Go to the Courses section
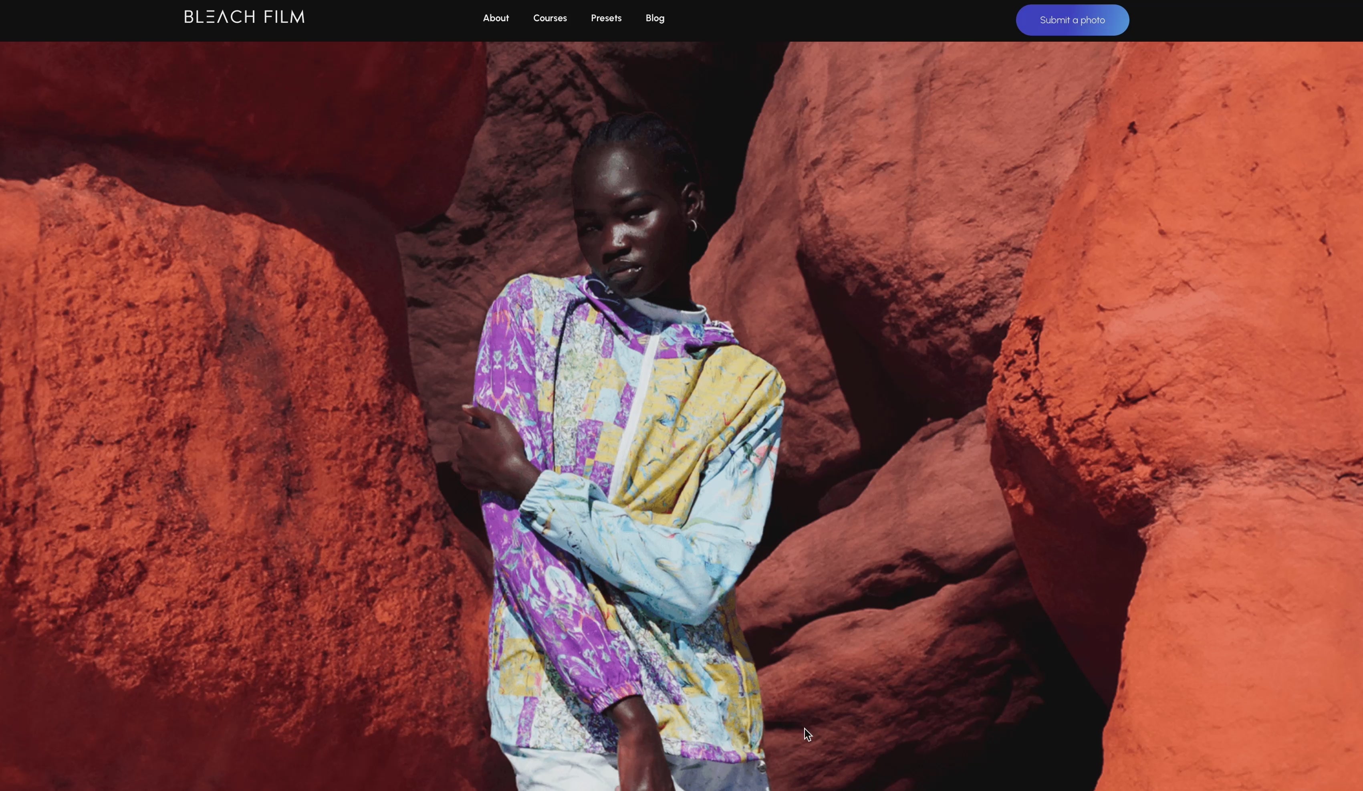 click(x=550, y=18)
